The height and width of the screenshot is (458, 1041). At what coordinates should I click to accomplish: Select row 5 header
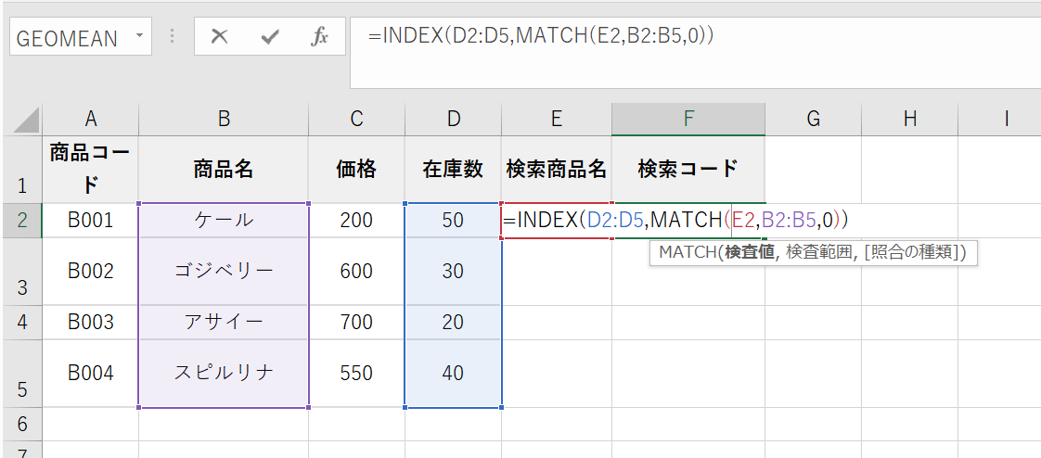(21, 374)
